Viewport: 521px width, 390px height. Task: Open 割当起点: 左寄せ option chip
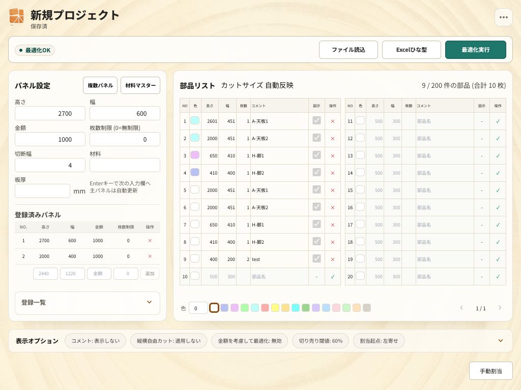click(379, 341)
